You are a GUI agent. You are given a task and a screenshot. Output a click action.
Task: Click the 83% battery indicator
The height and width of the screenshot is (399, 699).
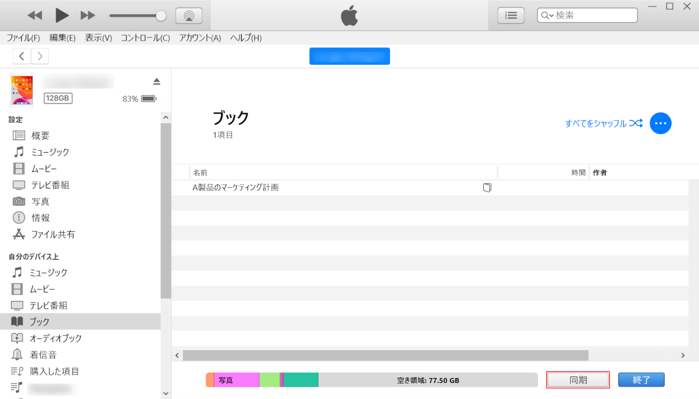[x=140, y=99]
